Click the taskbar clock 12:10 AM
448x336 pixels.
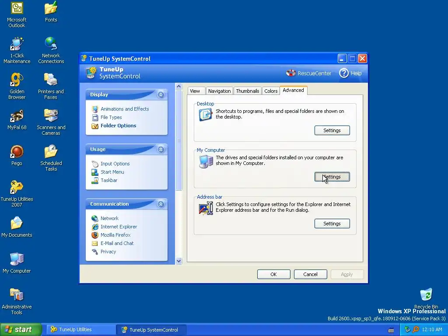click(432, 329)
